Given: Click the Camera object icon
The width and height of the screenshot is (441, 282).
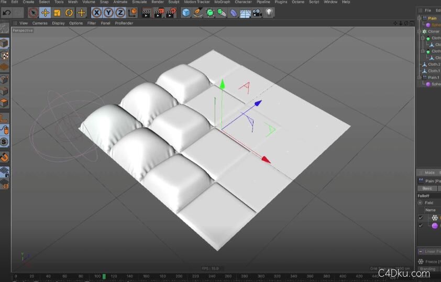Looking at the screenshot, I should tap(257, 12).
